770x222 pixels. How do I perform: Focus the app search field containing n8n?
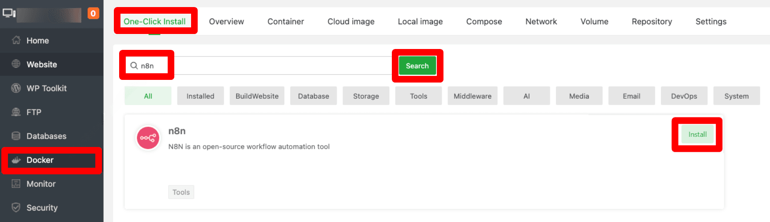click(x=262, y=66)
